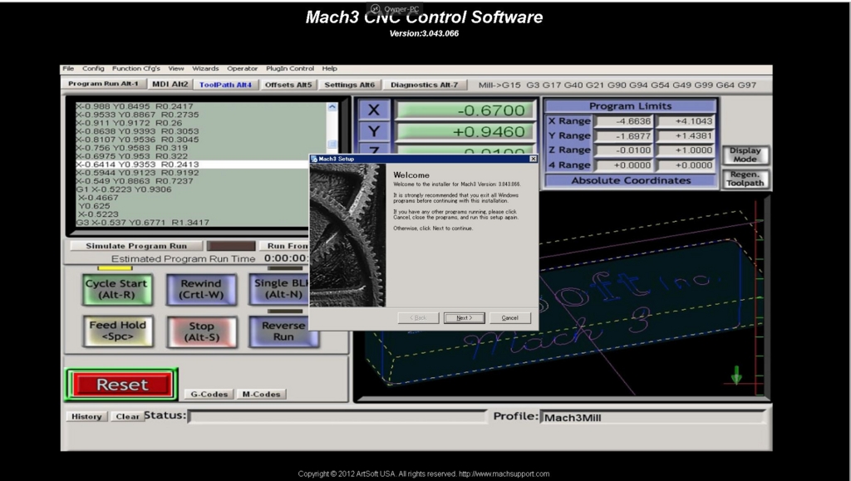851x481 pixels.
Task: Click the Owner-PC remote session label
Action: pos(401,8)
